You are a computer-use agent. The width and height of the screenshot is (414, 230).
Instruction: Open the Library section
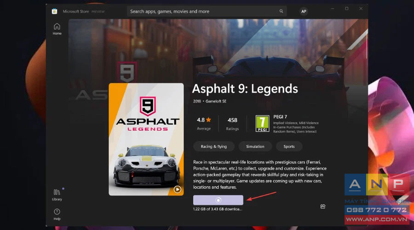pyautogui.click(x=57, y=195)
